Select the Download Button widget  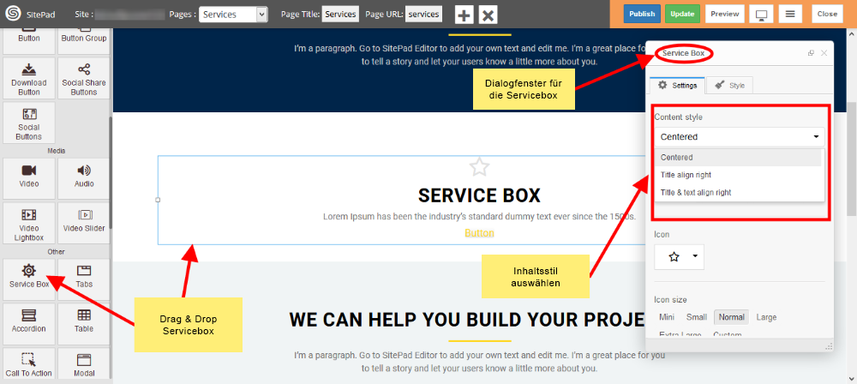tap(29, 78)
